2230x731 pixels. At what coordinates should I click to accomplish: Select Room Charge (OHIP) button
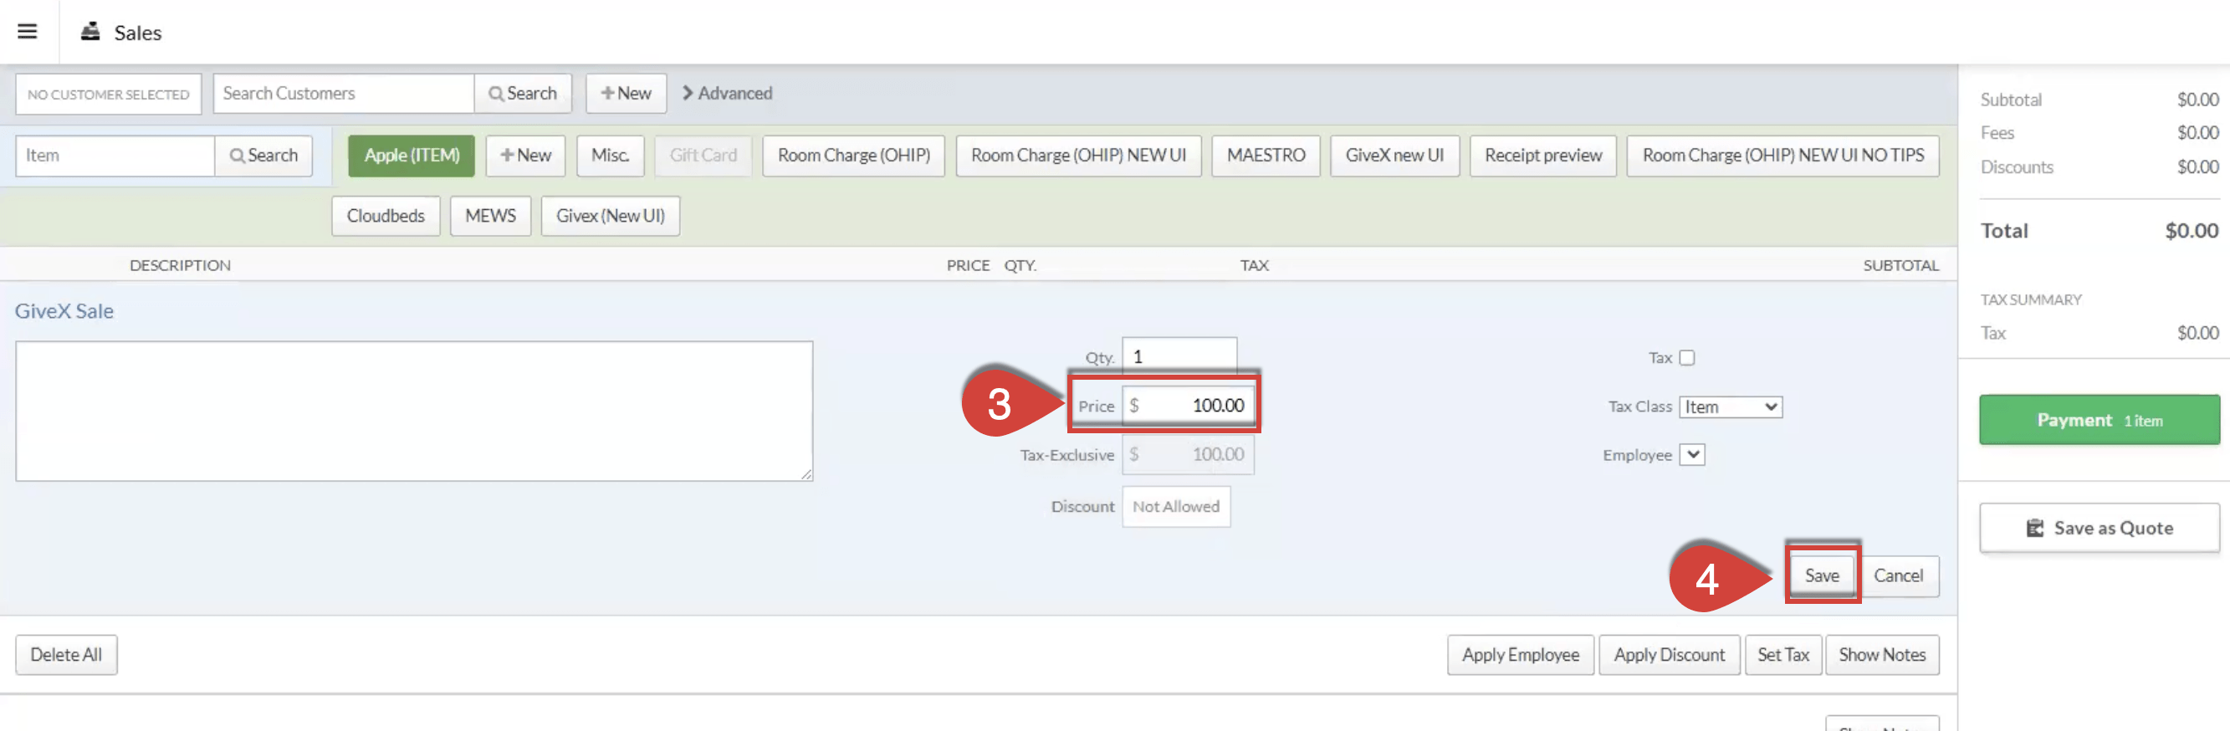tap(853, 155)
